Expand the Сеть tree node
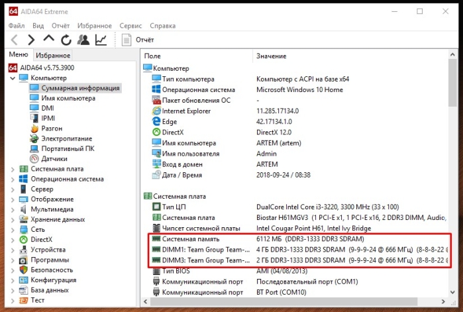Viewport: 463px width, 312px height. [13, 230]
